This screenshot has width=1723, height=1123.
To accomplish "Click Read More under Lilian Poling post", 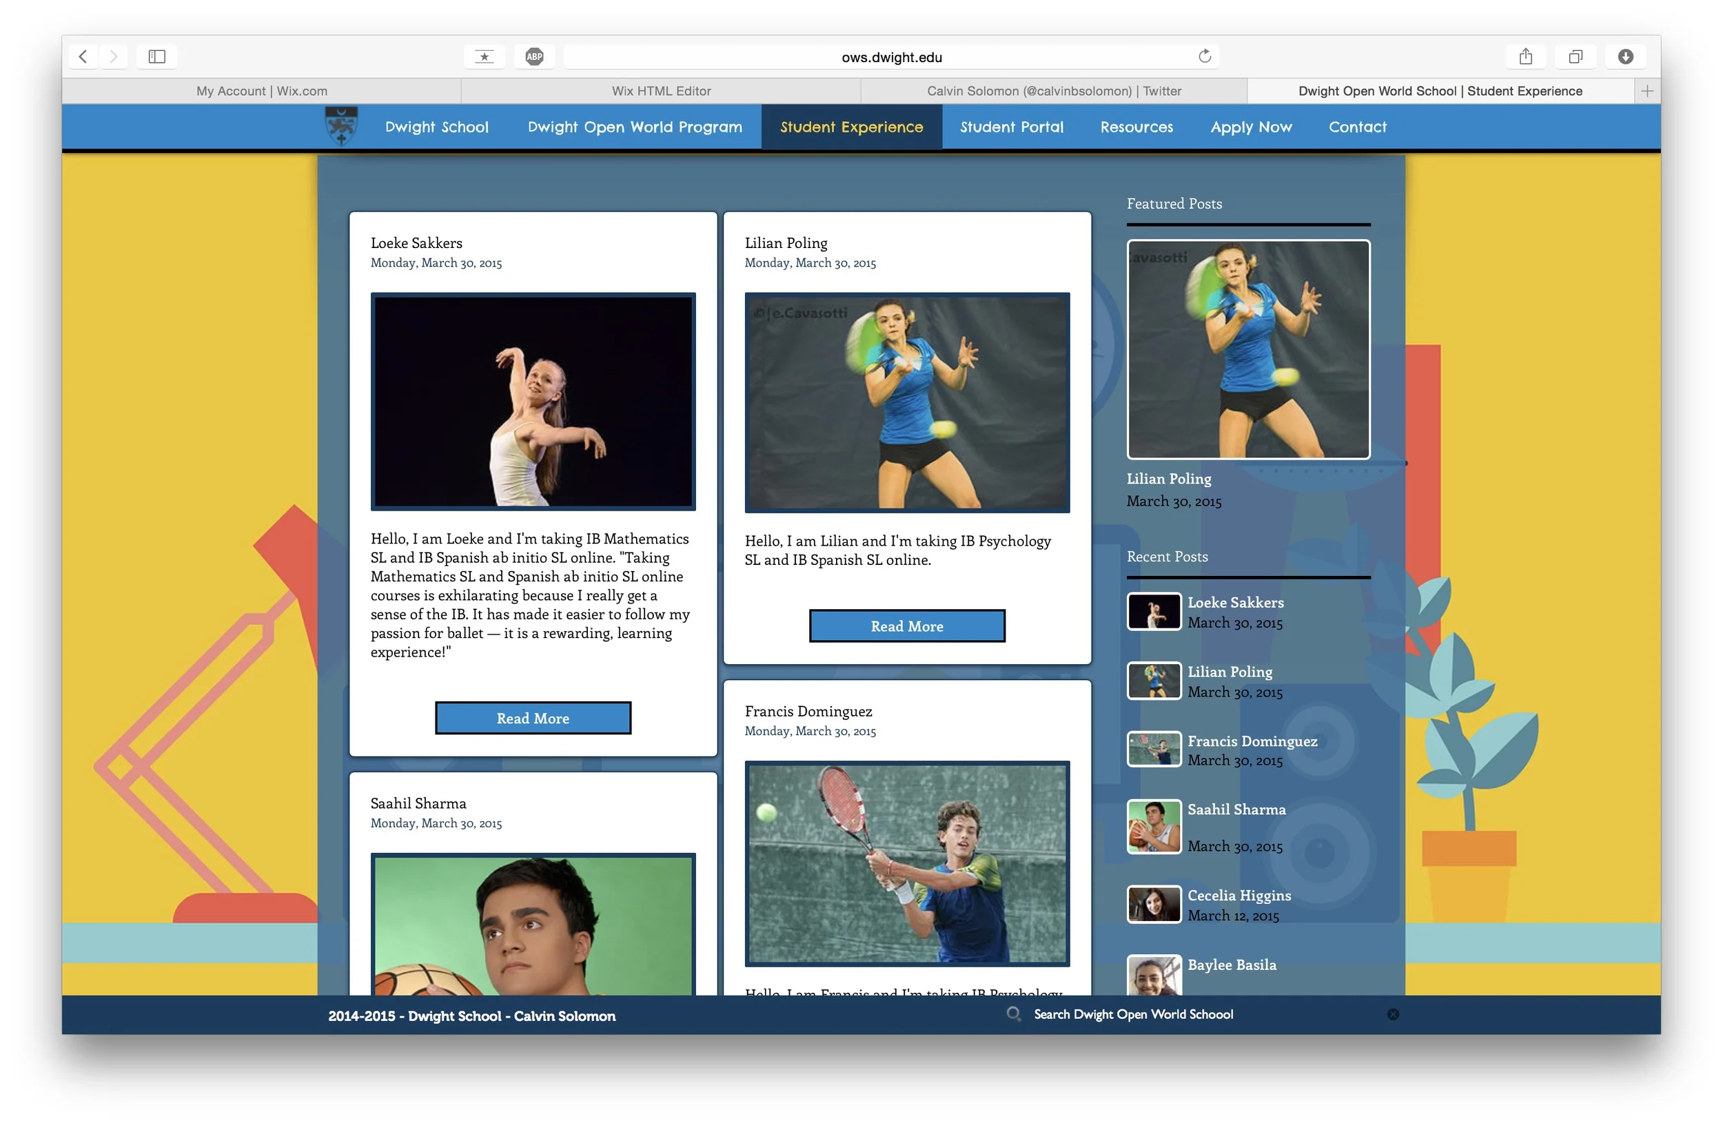I will point(906,626).
